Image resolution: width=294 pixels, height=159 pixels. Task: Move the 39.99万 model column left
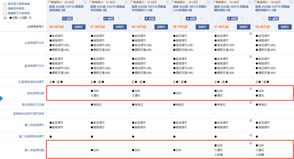click(264, 19)
